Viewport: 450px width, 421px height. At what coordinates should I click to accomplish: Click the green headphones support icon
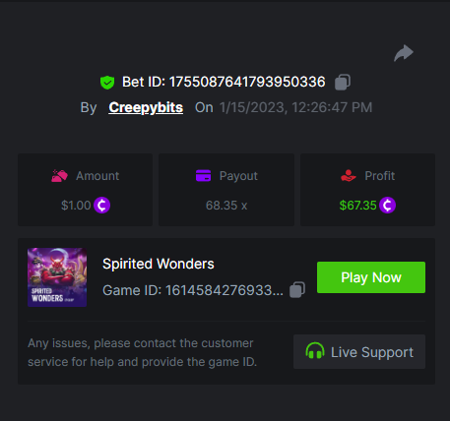315,351
